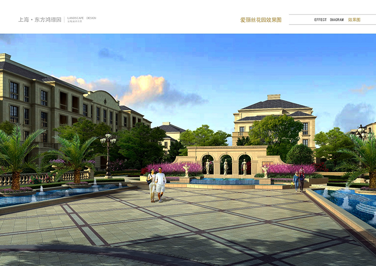The width and height of the screenshot is (376, 266).
Task: Select the paved plaza tile pattern
Action: point(188,221)
